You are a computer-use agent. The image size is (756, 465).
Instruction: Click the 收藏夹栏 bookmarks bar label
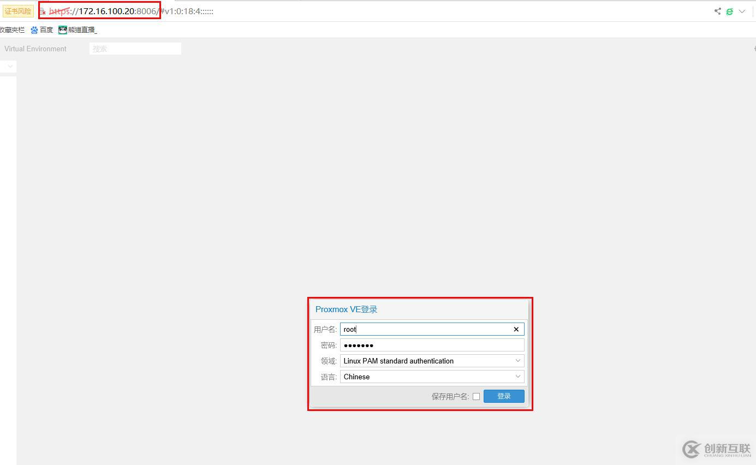click(12, 30)
